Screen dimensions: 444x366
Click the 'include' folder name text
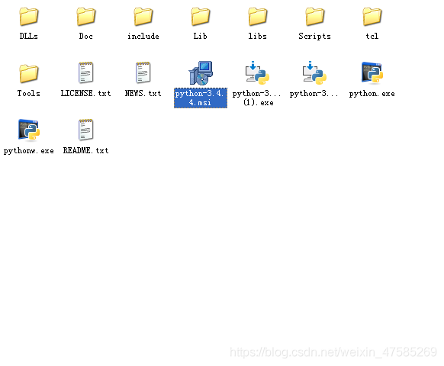(x=143, y=37)
